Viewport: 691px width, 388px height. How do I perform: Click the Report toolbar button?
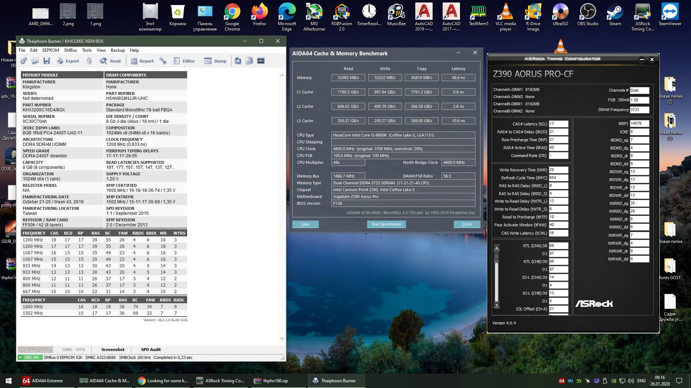(x=142, y=61)
